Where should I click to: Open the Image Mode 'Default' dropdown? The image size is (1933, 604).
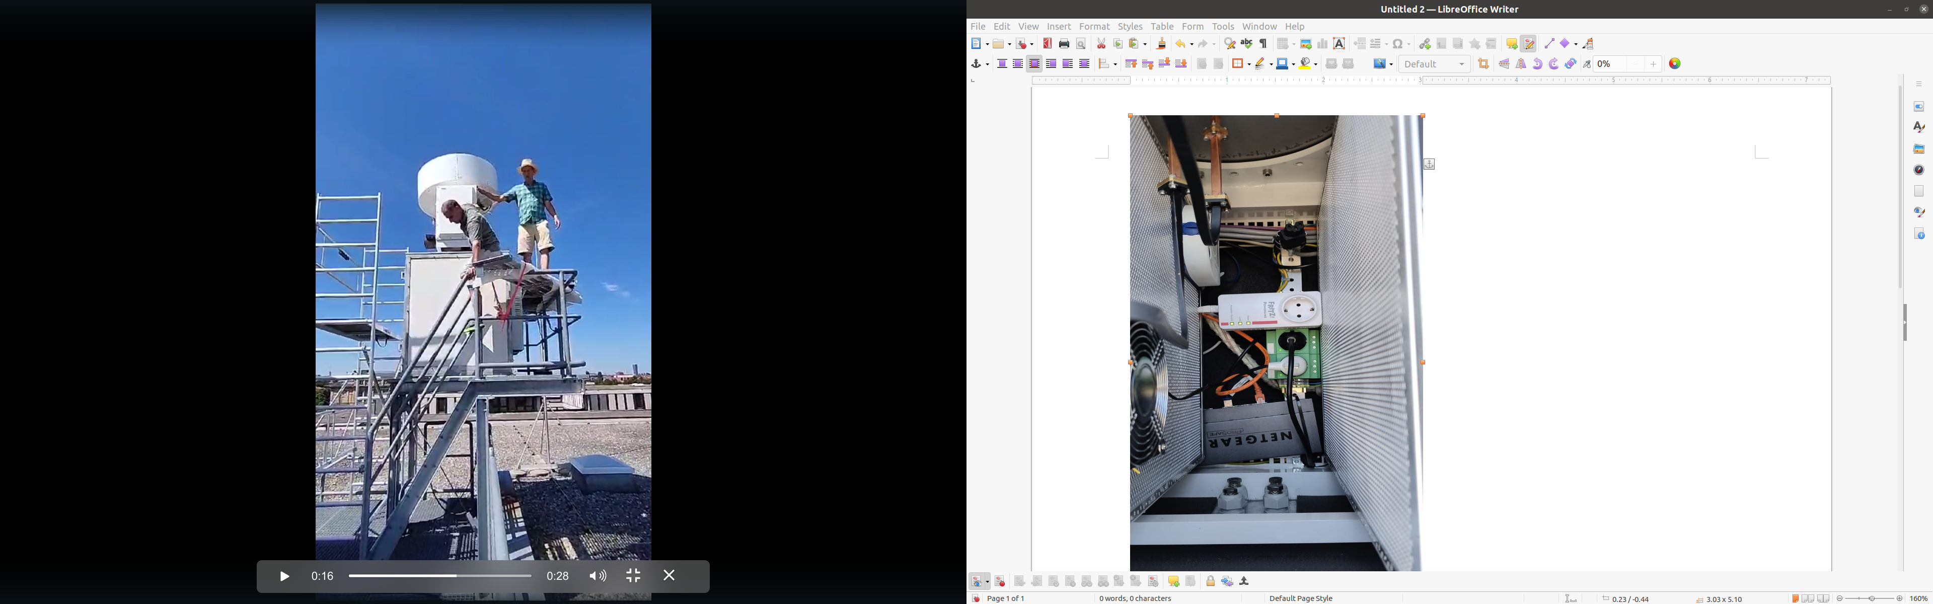coord(1435,64)
